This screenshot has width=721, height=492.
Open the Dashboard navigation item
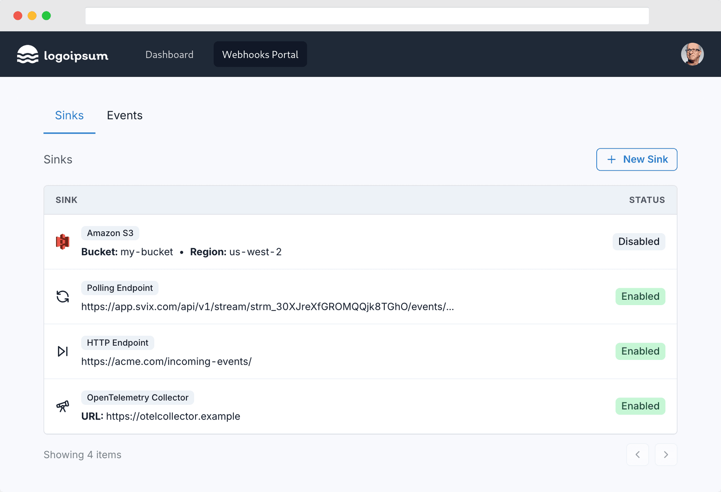click(169, 54)
